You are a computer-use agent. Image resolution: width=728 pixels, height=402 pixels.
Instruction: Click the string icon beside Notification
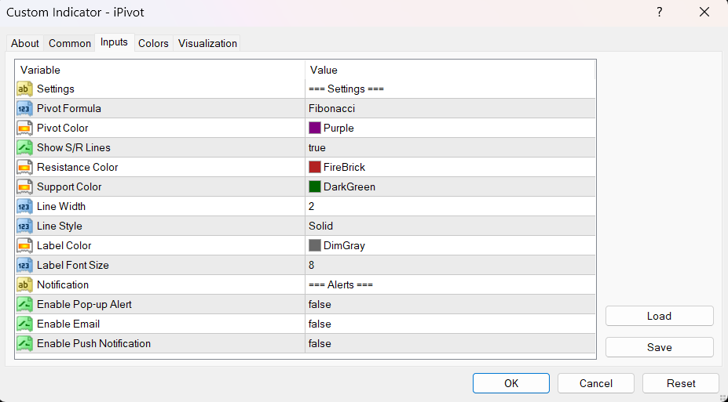point(24,285)
